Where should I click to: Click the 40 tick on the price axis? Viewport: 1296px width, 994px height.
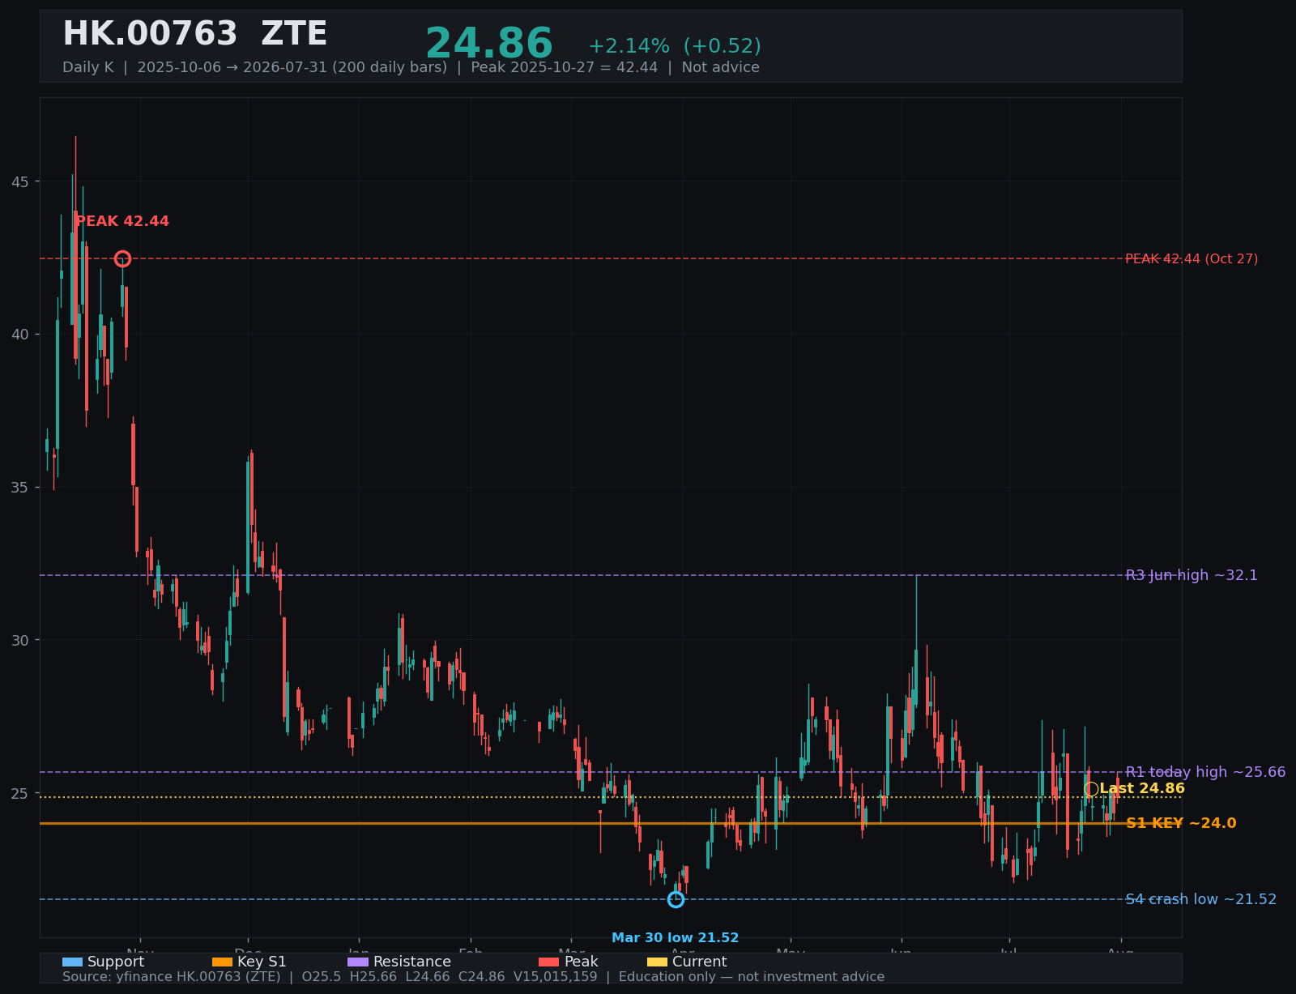click(20, 335)
